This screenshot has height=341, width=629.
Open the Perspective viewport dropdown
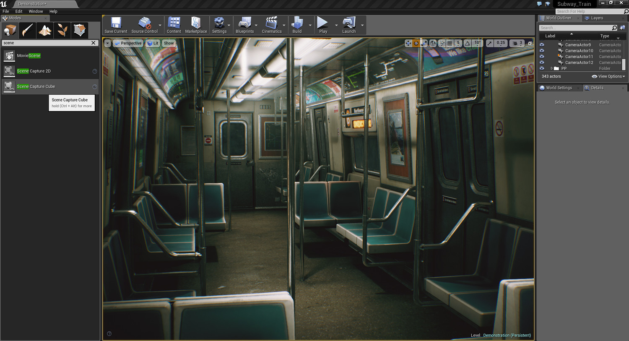128,43
